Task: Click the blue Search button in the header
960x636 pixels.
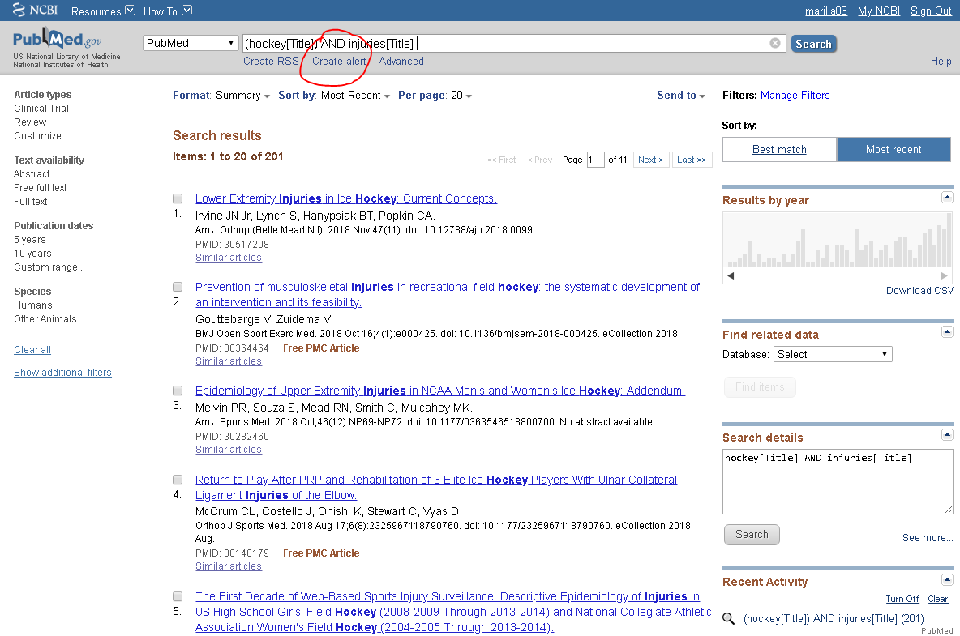Action: 814,44
